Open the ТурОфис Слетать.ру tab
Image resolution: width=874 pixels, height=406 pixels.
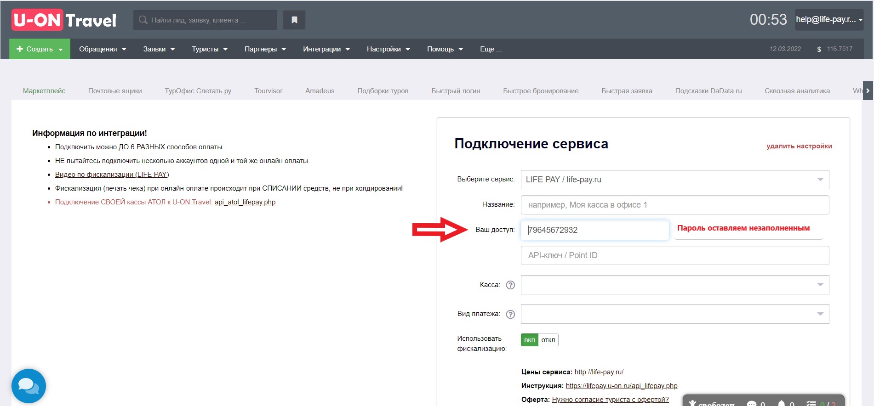(198, 91)
